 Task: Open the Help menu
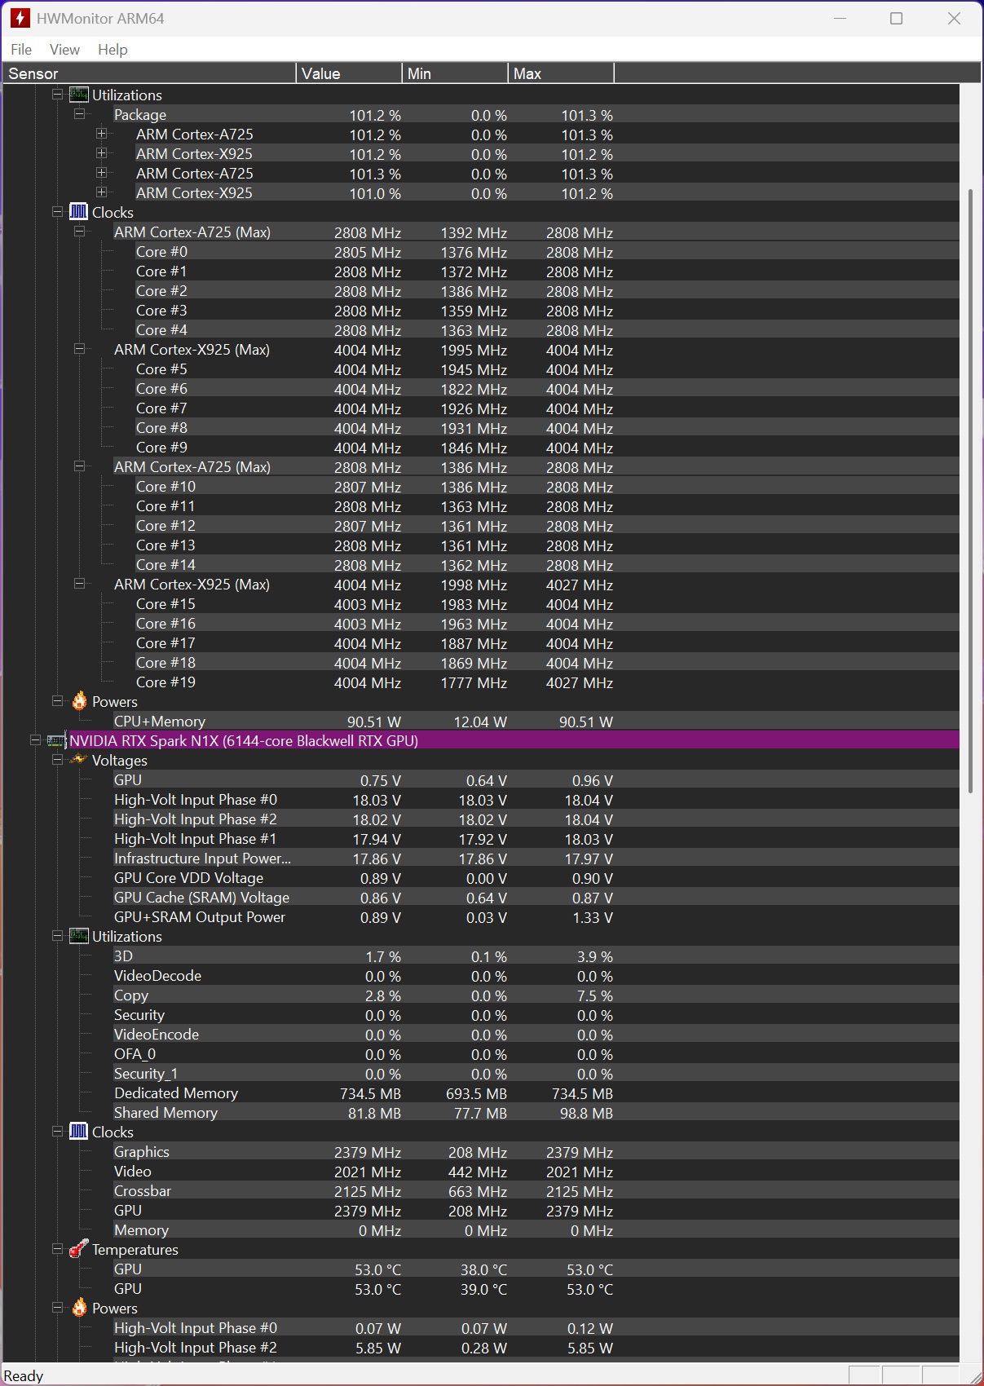[113, 50]
